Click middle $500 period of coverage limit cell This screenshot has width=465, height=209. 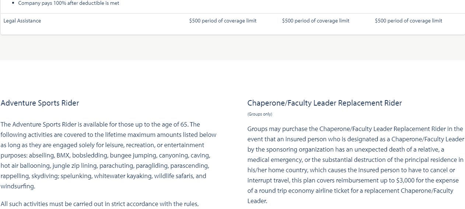click(316, 21)
